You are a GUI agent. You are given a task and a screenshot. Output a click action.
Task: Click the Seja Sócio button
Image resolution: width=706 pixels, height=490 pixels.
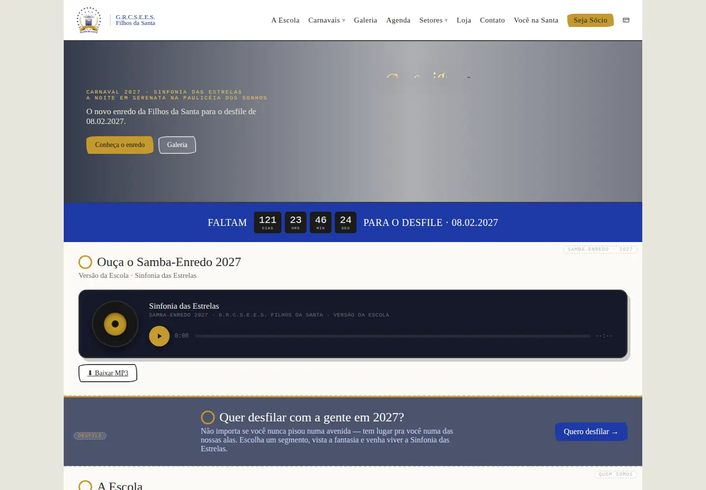point(590,20)
